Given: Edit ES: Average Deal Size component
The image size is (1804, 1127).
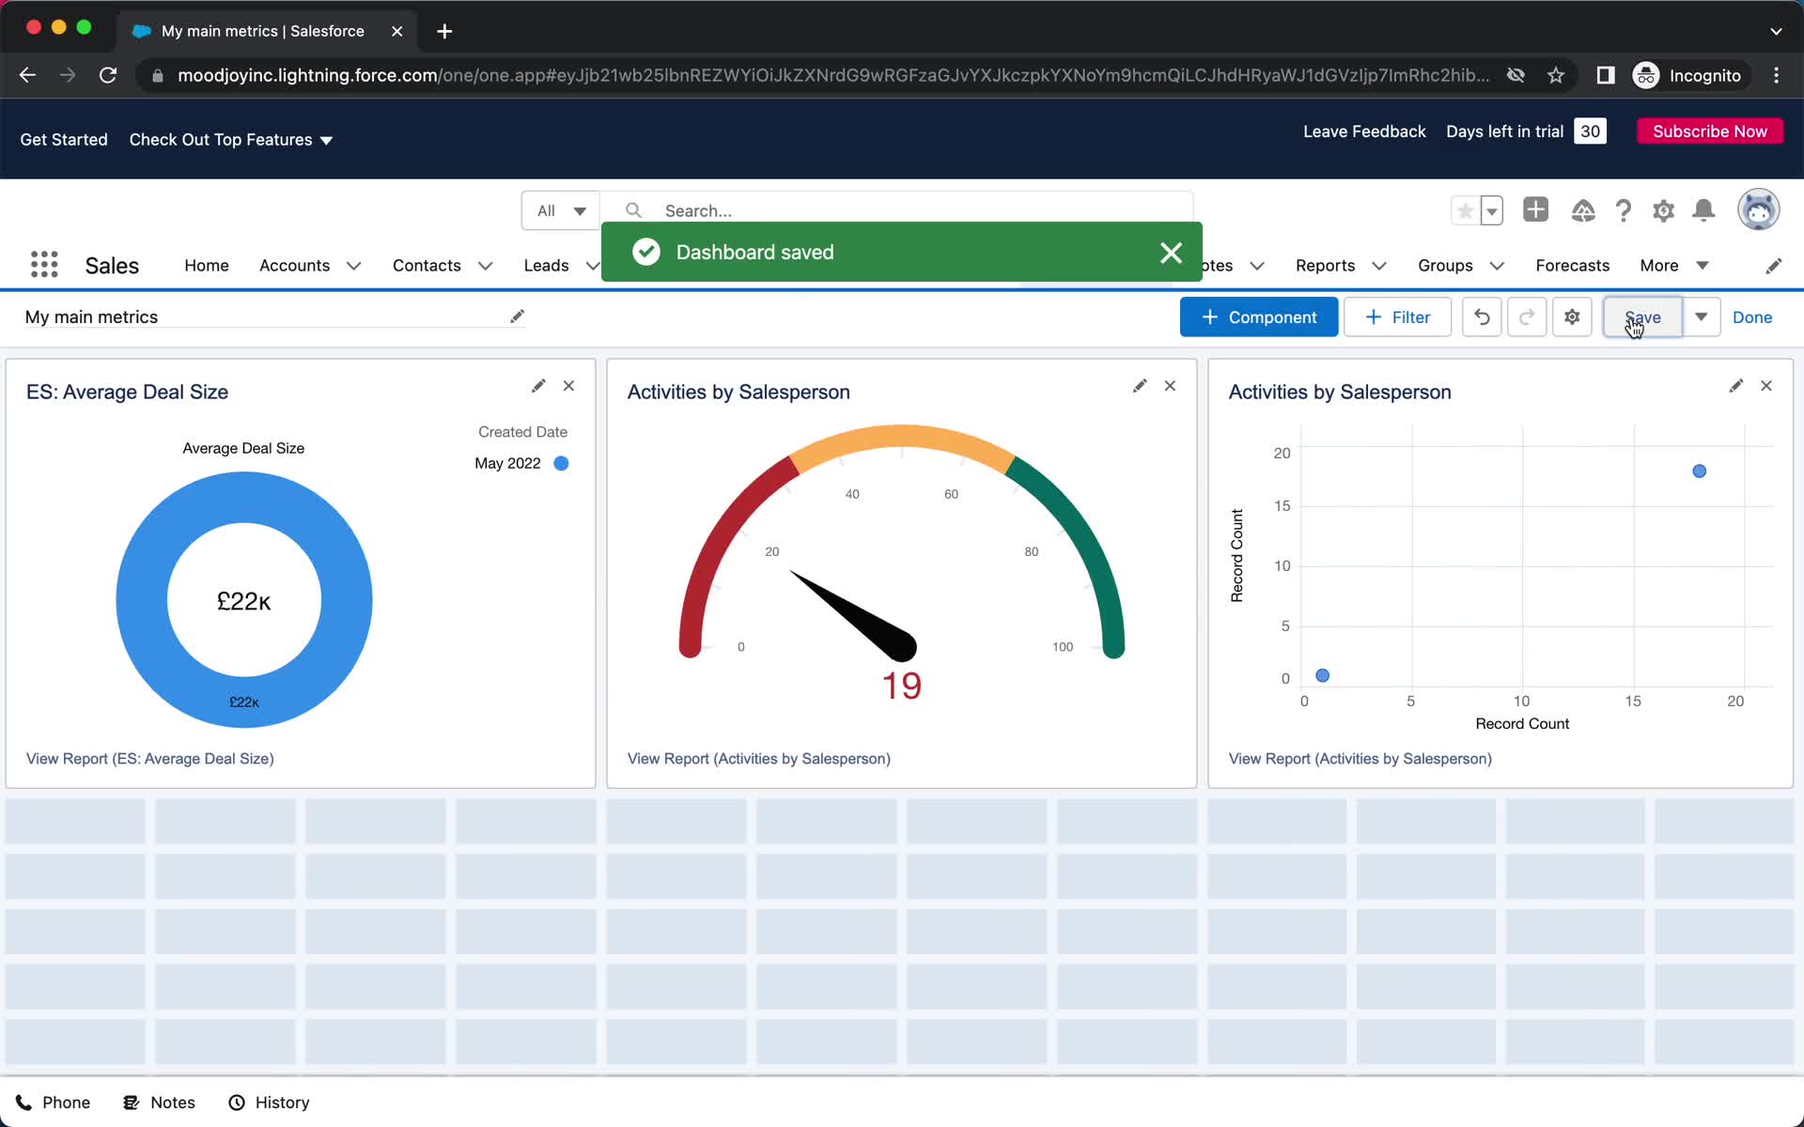Looking at the screenshot, I should (538, 386).
